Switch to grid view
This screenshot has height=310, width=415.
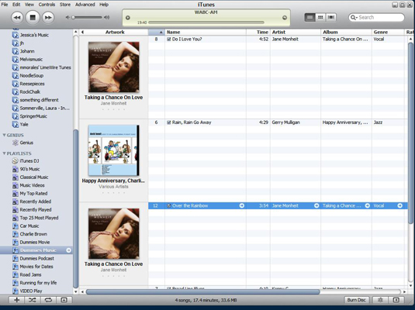[320, 18]
